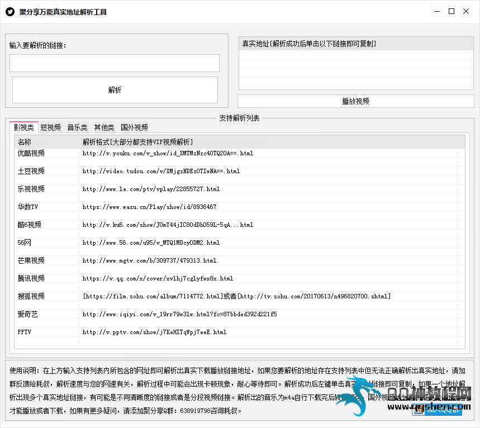Click the v.qq.com example URL
480x428 pixels.
pos(158,278)
